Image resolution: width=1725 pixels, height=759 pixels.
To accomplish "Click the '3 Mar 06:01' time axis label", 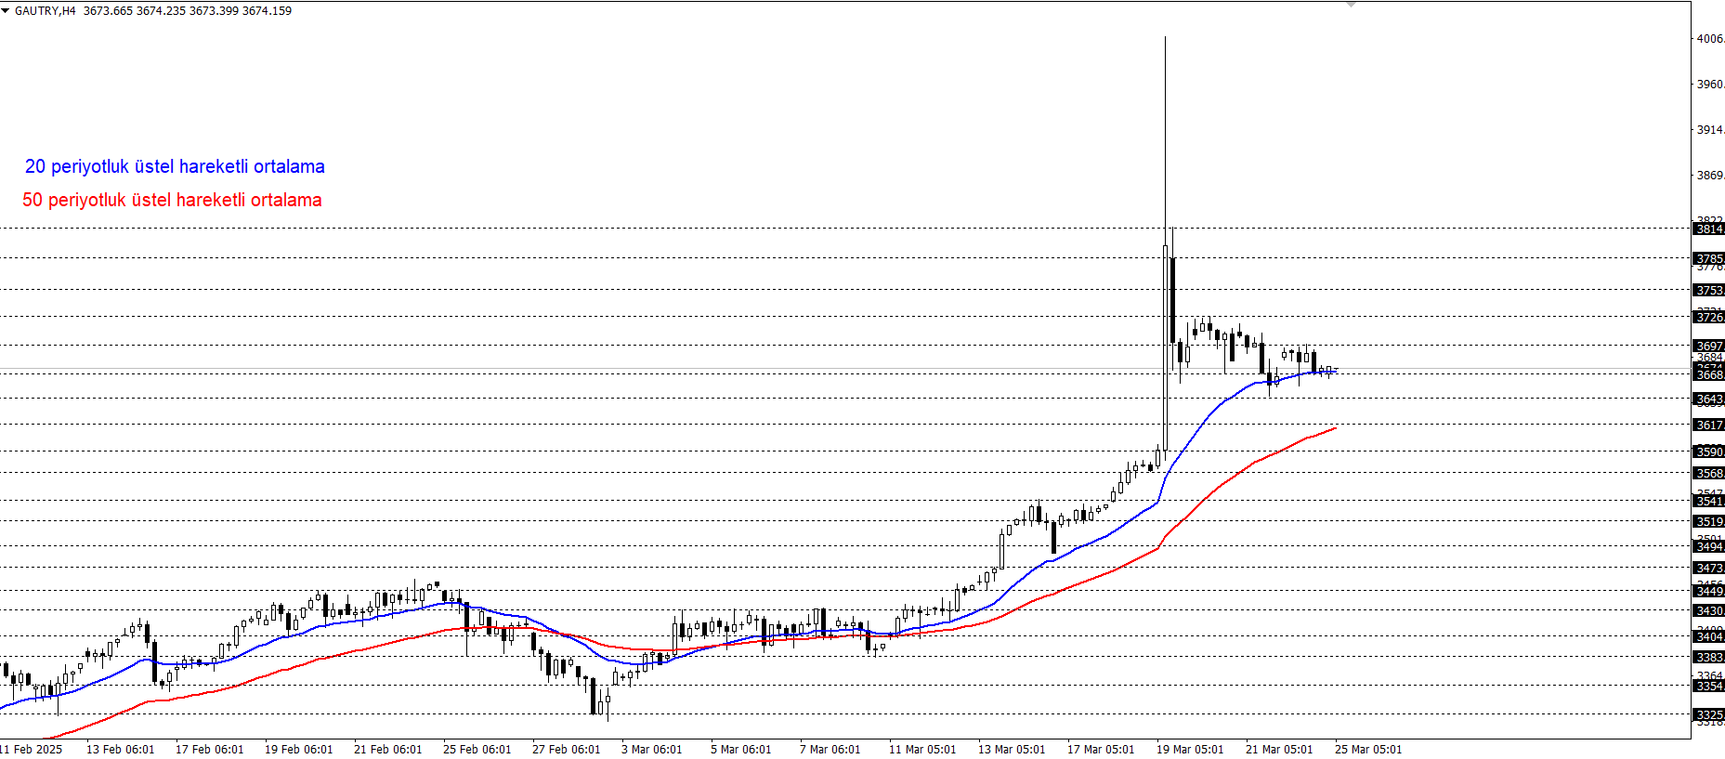I will click(x=651, y=750).
